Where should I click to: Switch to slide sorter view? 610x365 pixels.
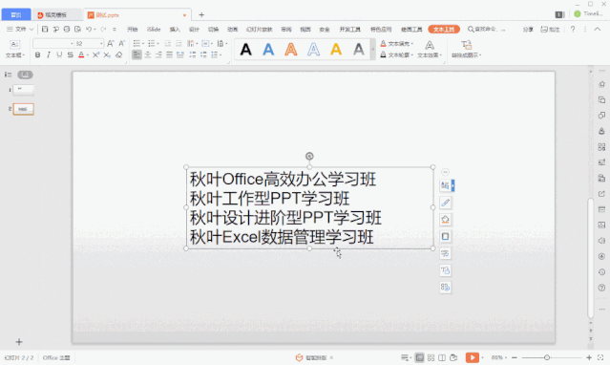click(x=431, y=357)
